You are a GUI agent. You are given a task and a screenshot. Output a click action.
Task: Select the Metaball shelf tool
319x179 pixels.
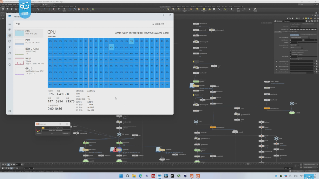[x=75, y=10]
